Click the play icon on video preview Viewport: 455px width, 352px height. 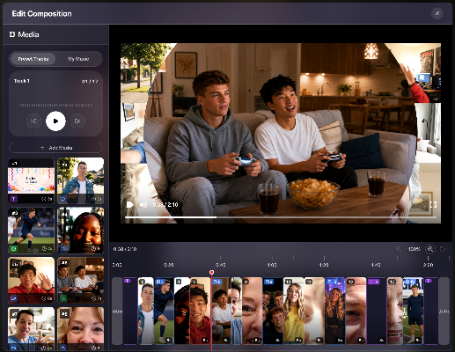(x=129, y=204)
